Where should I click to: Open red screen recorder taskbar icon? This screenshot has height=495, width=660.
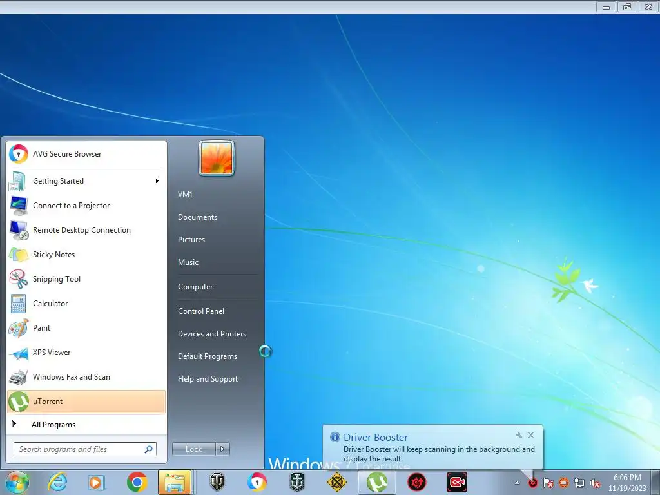[x=457, y=482]
